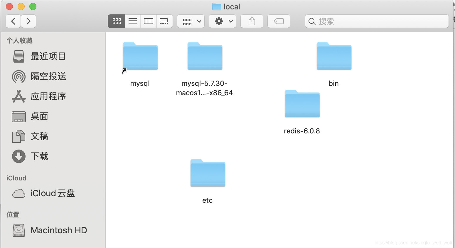Image resolution: width=455 pixels, height=248 pixels.
Task: Click the iCloud云盘 cloud sidebar icon
Action: coord(19,194)
